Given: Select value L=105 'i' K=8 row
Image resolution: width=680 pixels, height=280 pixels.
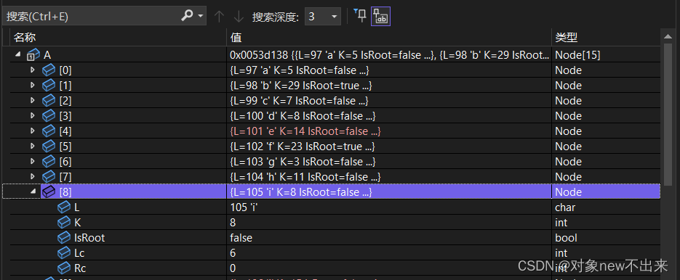Looking at the screenshot, I should [300, 192].
